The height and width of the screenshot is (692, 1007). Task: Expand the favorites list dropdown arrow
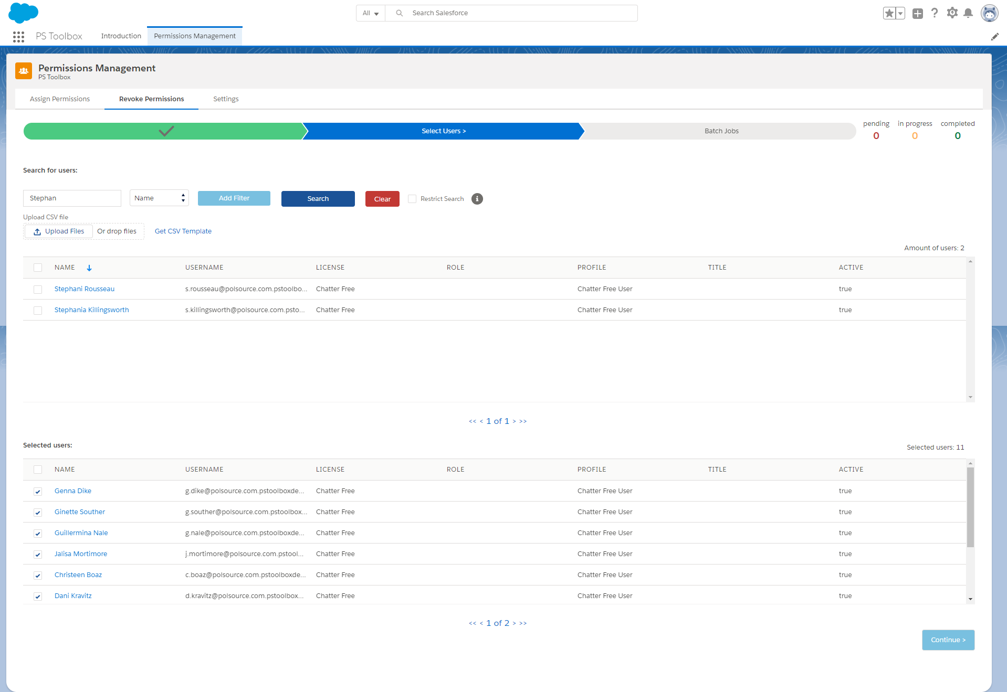pyautogui.click(x=900, y=13)
